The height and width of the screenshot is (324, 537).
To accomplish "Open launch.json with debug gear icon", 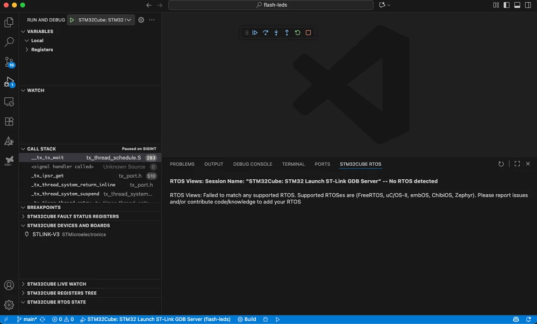I will (141, 20).
